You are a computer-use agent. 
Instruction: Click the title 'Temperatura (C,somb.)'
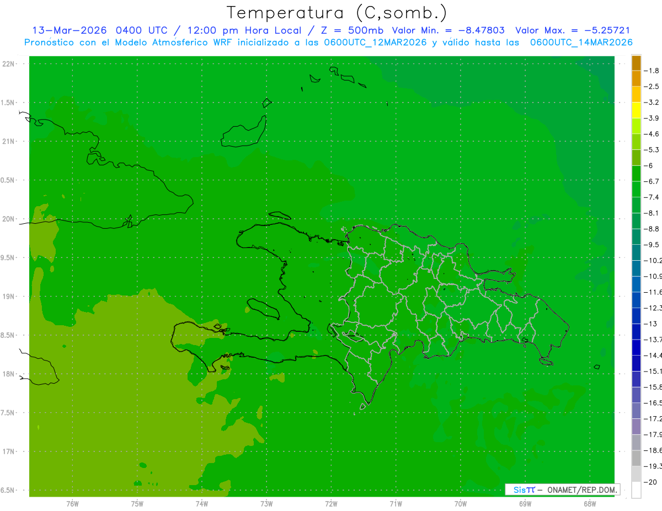coord(337,13)
